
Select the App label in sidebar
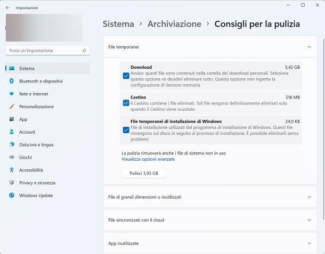point(23,119)
